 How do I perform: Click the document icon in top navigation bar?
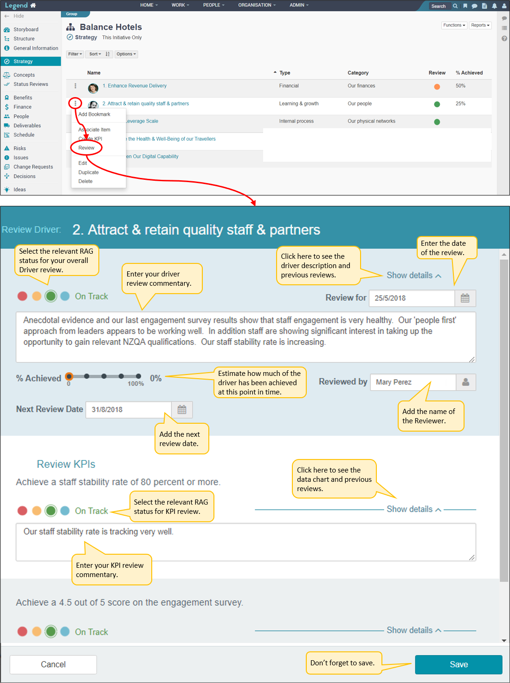(484, 6)
